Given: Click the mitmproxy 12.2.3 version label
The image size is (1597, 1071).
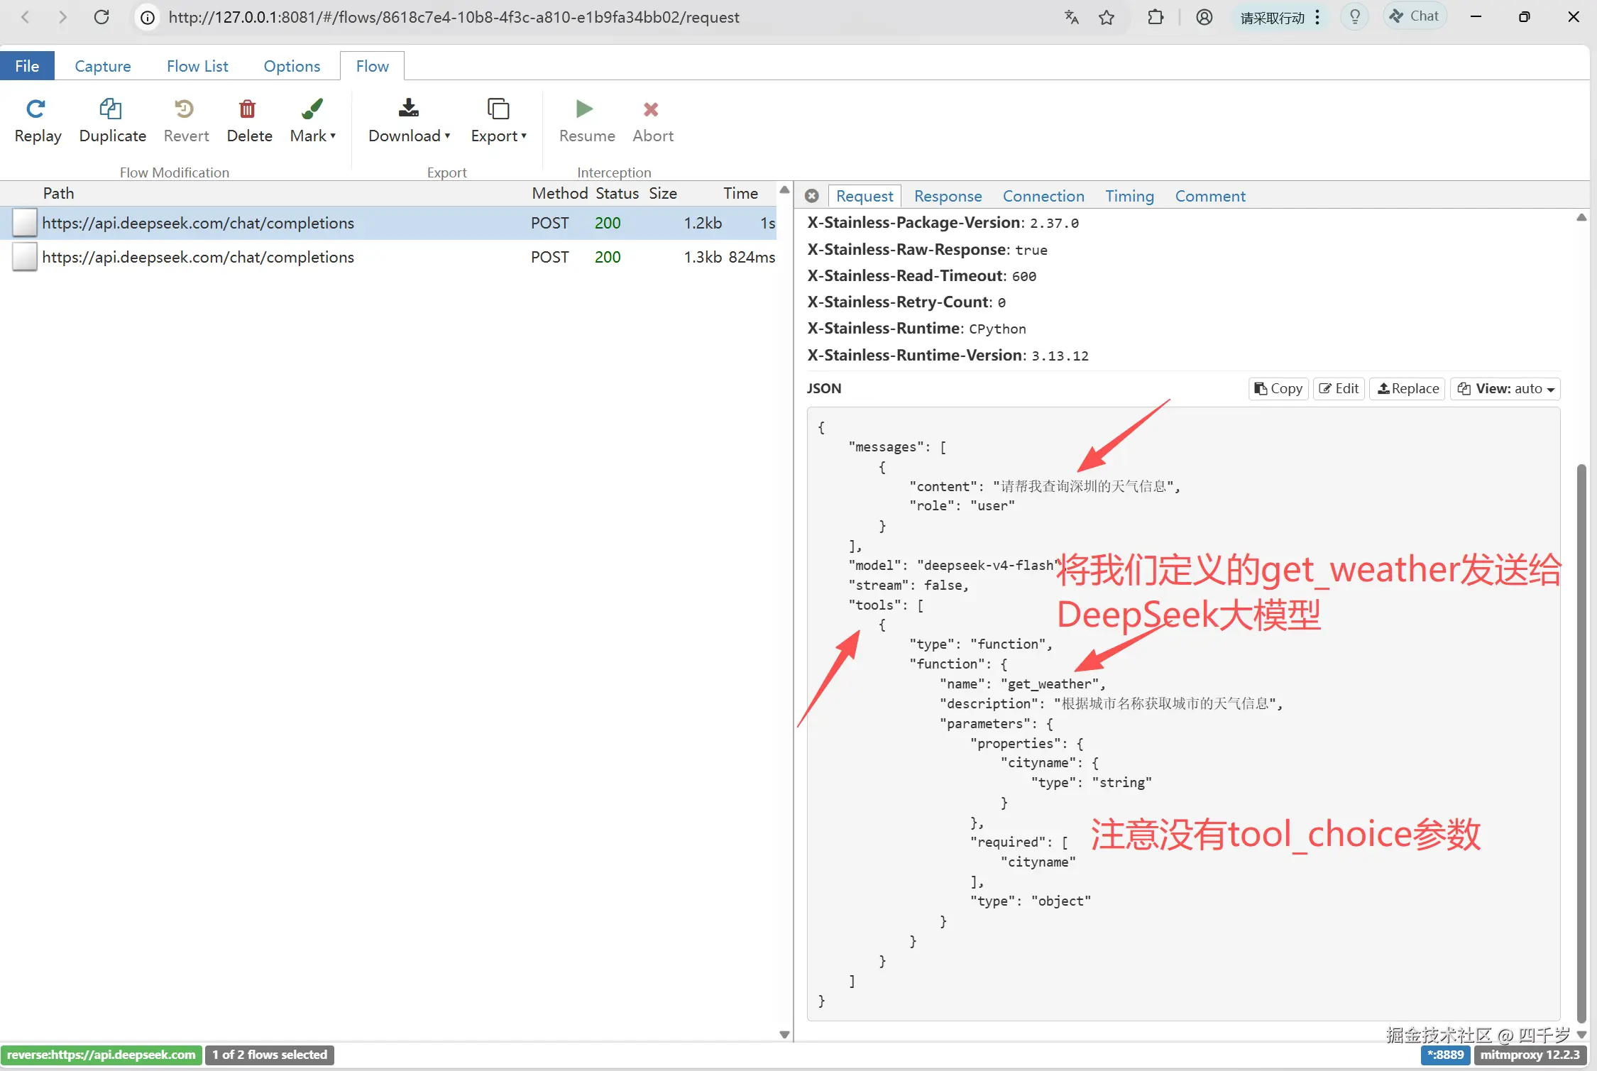Looking at the screenshot, I should point(1530,1055).
